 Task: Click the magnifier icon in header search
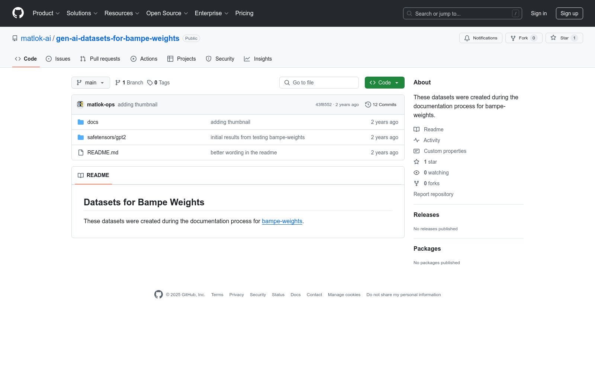pos(409,13)
